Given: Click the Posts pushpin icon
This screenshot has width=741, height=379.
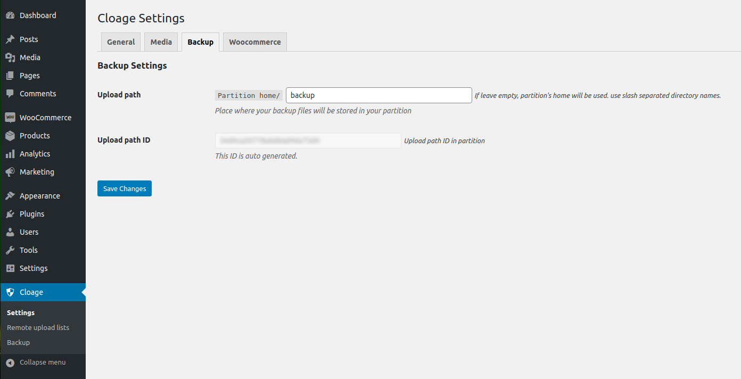Looking at the screenshot, I should point(10,39).
